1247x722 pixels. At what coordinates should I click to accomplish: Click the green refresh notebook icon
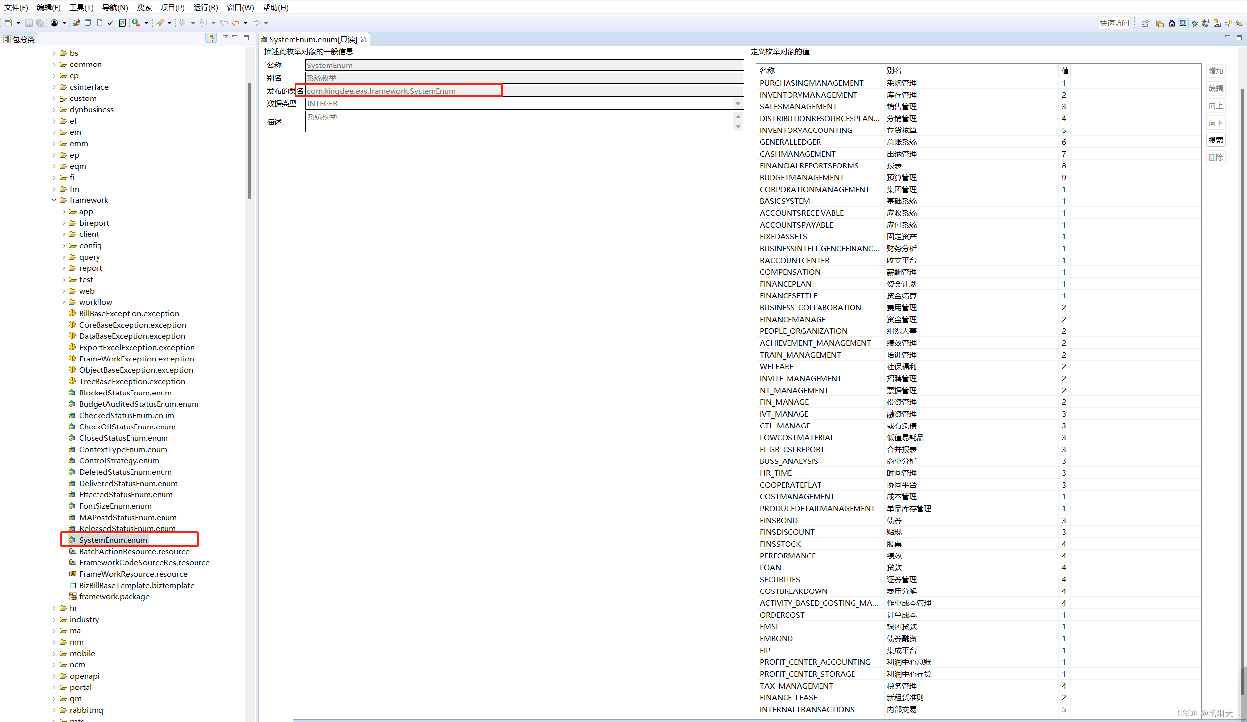122,23
